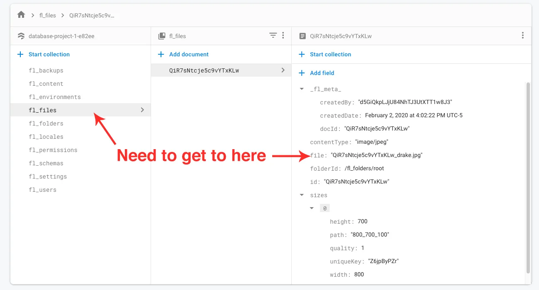Image resolution: width=539 pixels, height=290 pixels.
Task: Click width value 800
Action: (x=359, y=275)
